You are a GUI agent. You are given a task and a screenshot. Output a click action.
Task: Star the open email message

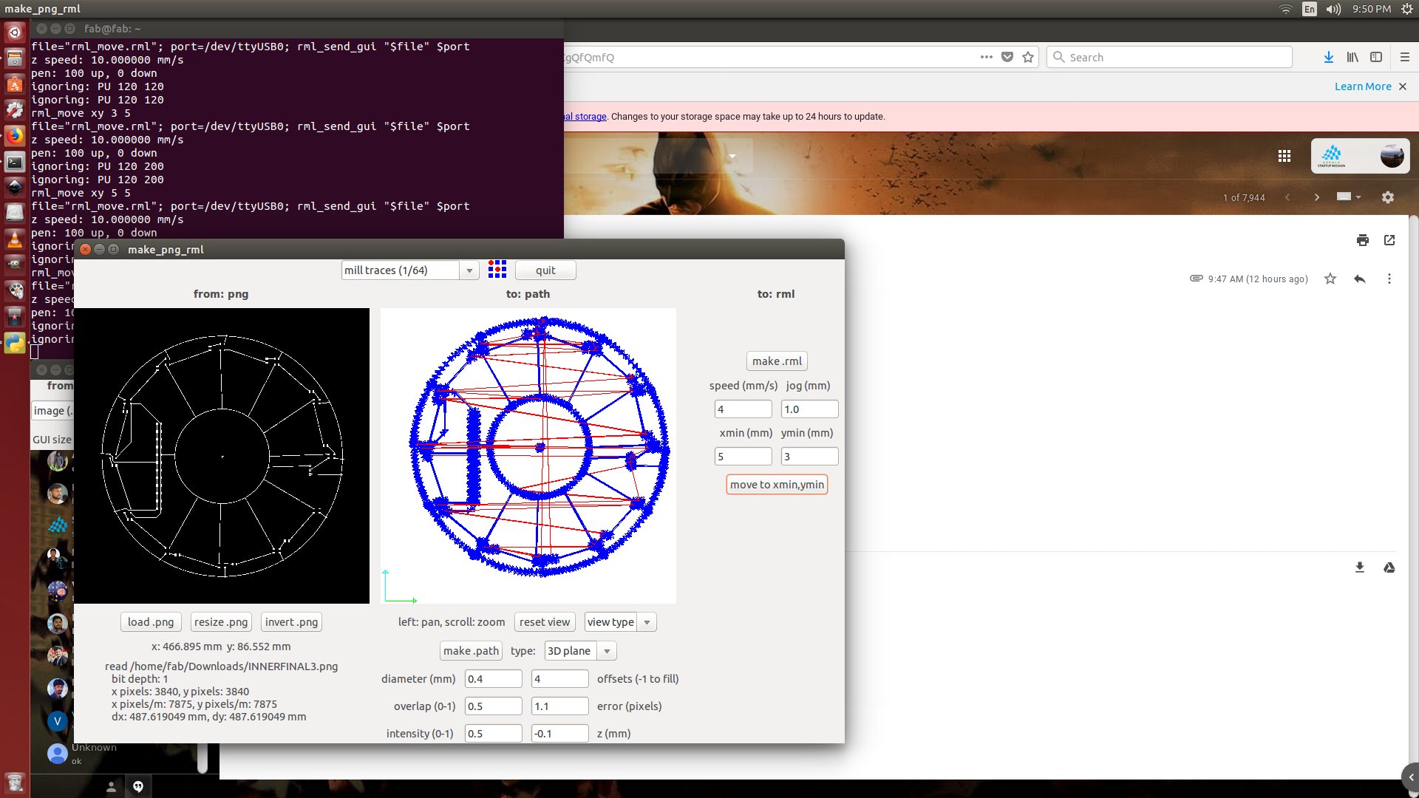coord(1330,279)
